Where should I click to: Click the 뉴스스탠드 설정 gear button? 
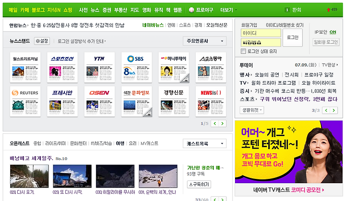[42, 41]
